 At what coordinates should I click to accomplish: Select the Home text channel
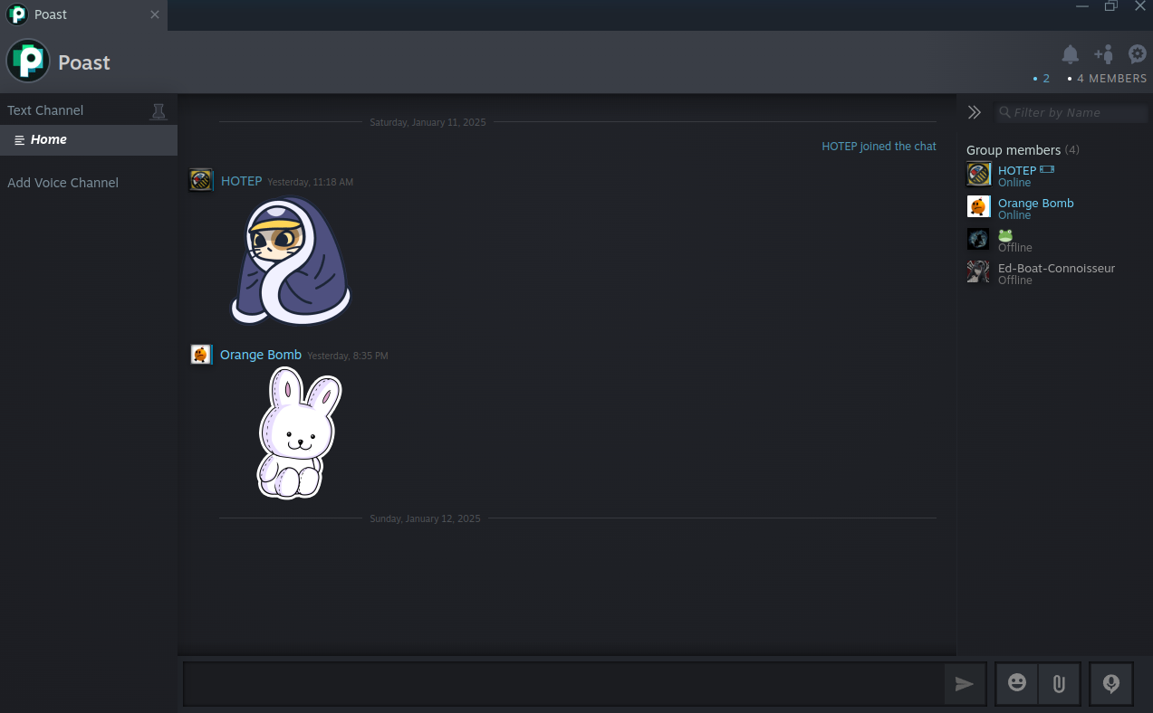point(49,139)
